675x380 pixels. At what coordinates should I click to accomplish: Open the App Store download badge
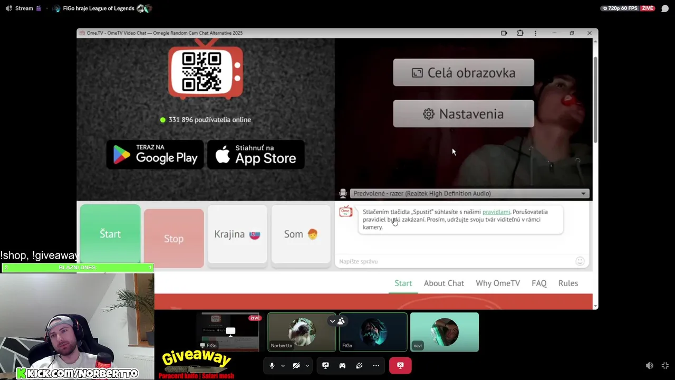[x=256, y=155]
